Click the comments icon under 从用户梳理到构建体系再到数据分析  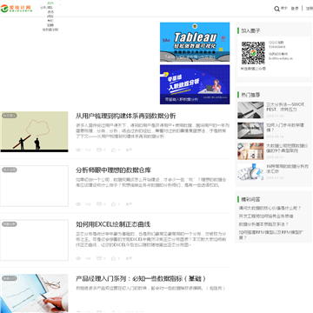[99, 150]
